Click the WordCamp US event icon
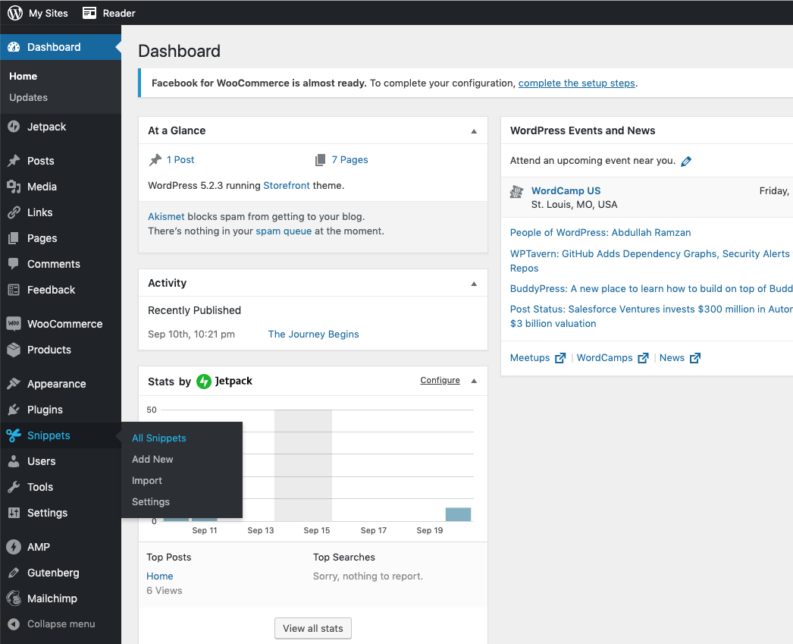The height and width of the screenshot is (644, 793). coord(516,192)
